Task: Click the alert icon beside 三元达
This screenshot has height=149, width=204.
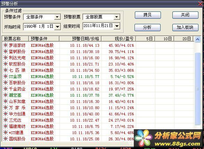Action: 6,120
